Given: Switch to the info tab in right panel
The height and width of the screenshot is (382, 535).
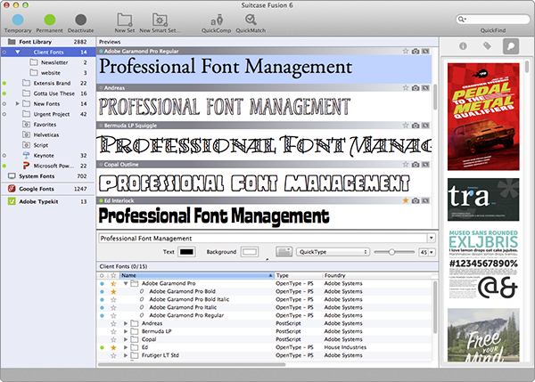Looking at the screenshot, I should tap(464, 45).
